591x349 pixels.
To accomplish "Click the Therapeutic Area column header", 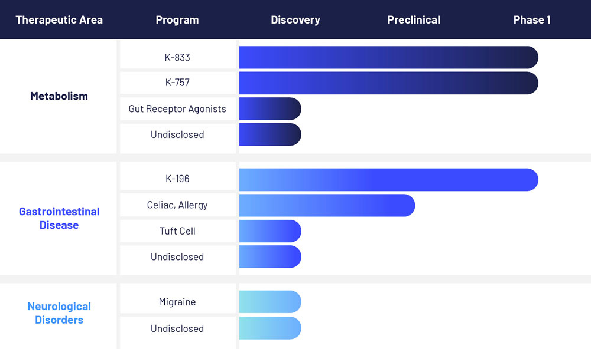I will click(59, 20).
